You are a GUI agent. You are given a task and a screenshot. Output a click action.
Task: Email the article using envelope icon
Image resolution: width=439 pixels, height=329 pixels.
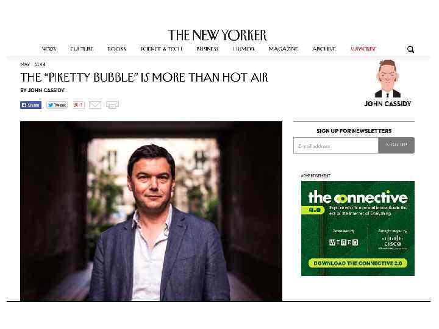[95, 105]
